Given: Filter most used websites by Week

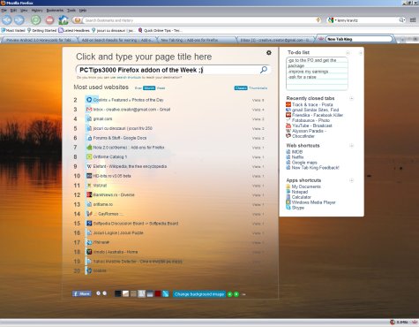Looking at the screenshot, I should (x=161, y=88).
